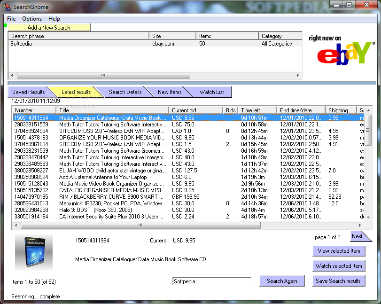Viewport: 381px width, 304px height.
Task: Click the SearchGnome app icon in title bar
Action: tap(8, 7)
